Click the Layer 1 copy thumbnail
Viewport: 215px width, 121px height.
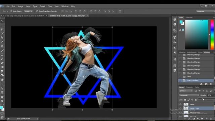[x=186, y=109]
